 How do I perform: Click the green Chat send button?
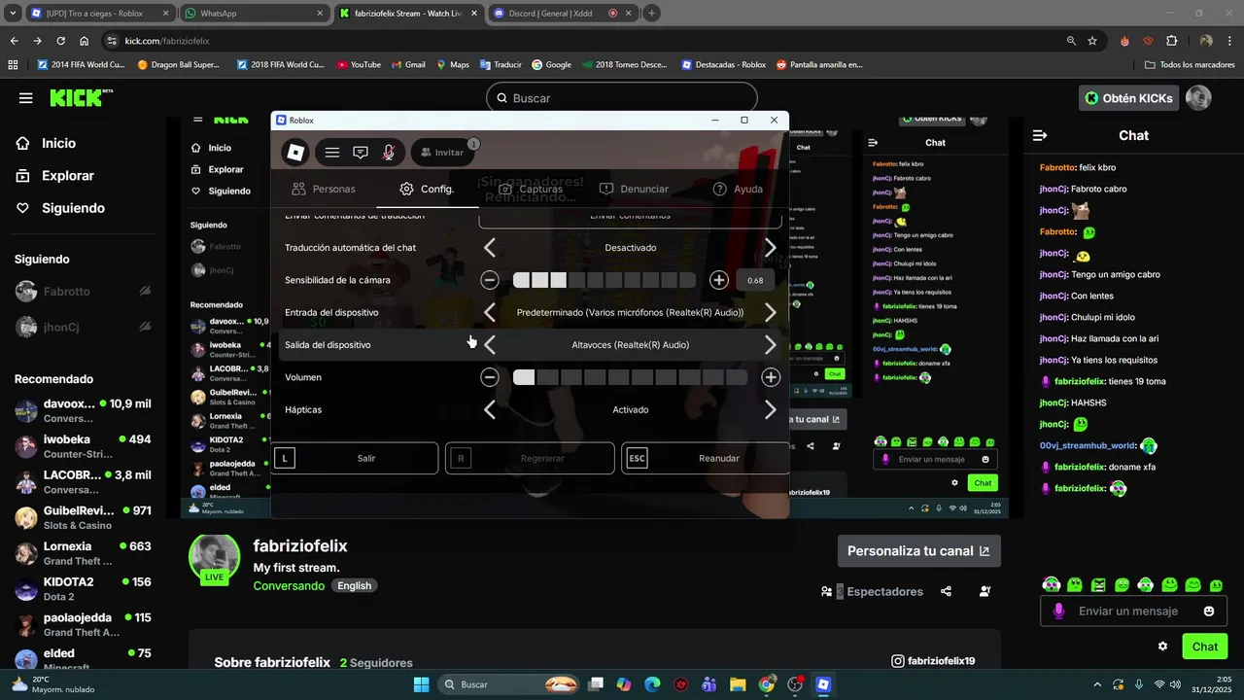coord(1205,647)
